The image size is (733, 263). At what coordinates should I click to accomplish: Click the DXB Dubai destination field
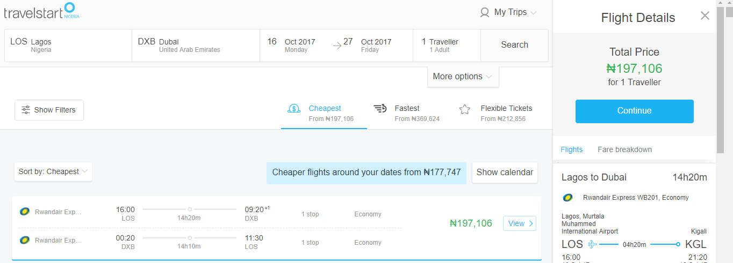click(x=196, y=46)
